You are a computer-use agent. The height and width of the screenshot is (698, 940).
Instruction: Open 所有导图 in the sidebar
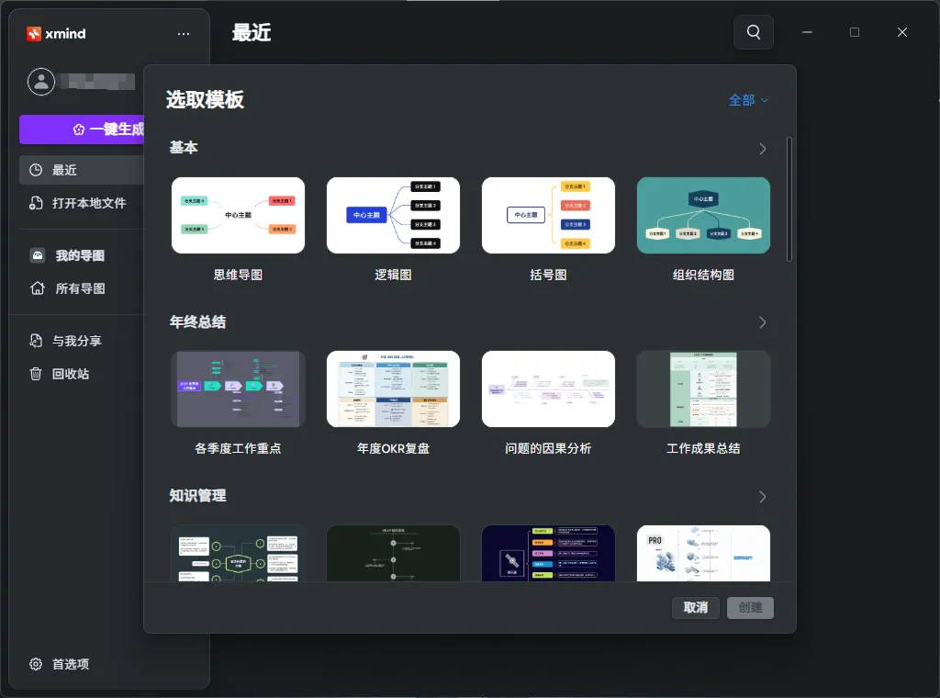coord(82,288)
